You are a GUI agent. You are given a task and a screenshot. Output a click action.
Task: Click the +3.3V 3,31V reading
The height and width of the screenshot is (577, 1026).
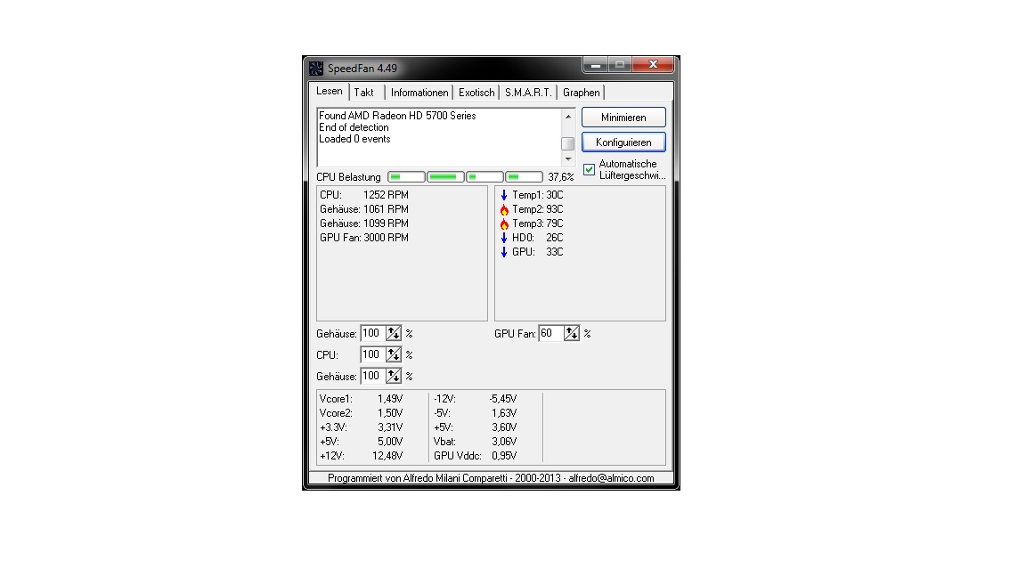click(362, 427)
